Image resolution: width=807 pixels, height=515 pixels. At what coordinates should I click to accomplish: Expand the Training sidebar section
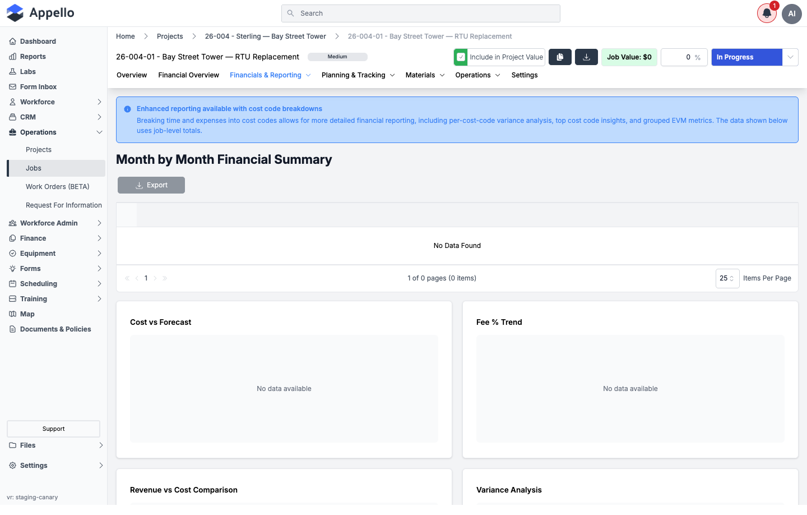point(99,299)
